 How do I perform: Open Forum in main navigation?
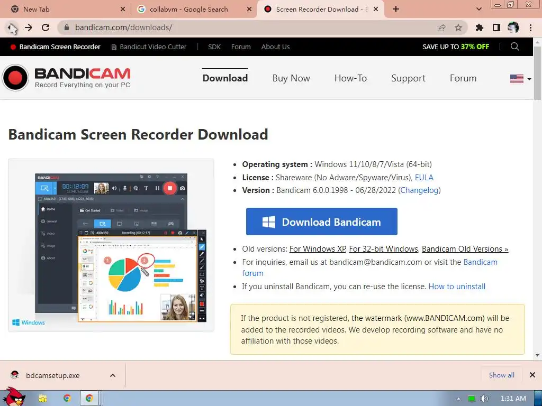pos(463,78)
